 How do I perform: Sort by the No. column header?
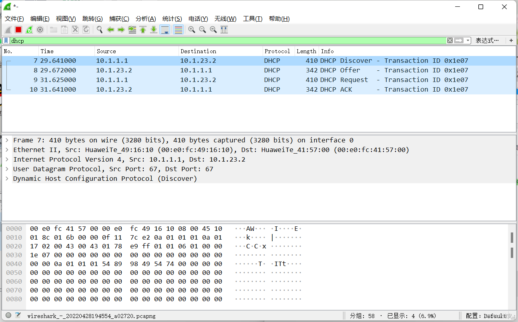coord(20,51)
